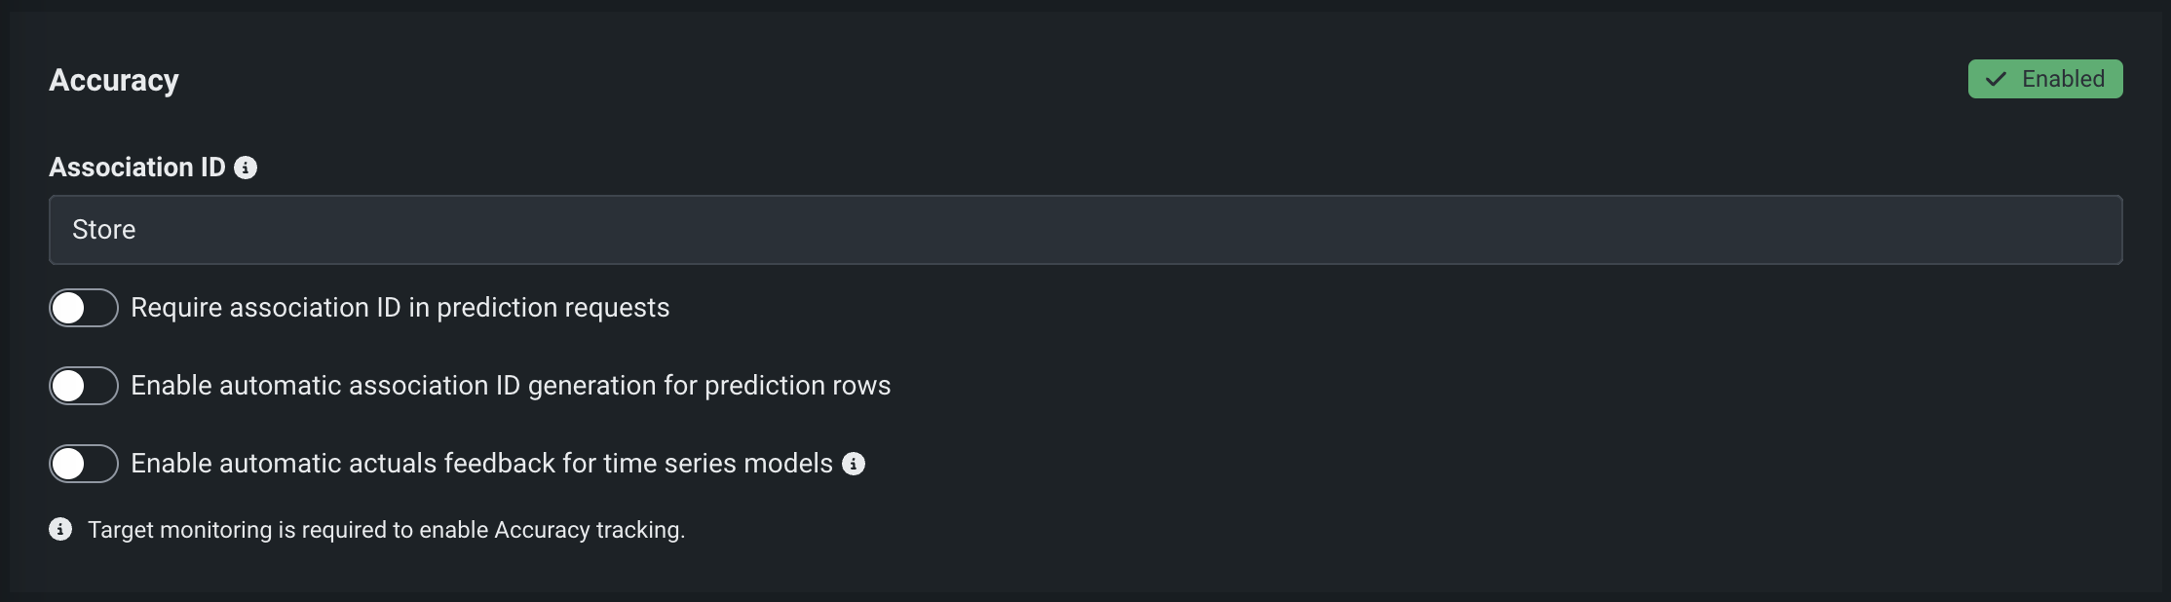
Task: Click the white knob of the last toggle
Action: click(68, 464)
